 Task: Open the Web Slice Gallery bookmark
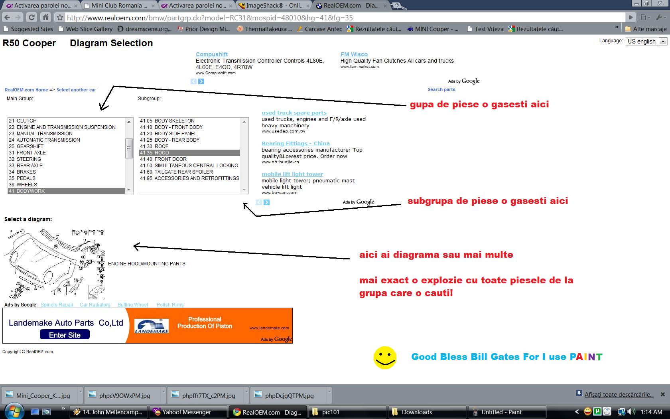pyautogui.click(x=85, y=29)
